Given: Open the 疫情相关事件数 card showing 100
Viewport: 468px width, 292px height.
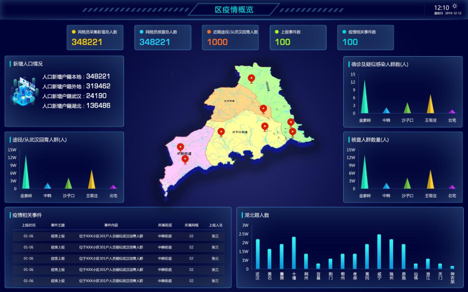Looking at the screenshot, I should (x=365, y=37).
